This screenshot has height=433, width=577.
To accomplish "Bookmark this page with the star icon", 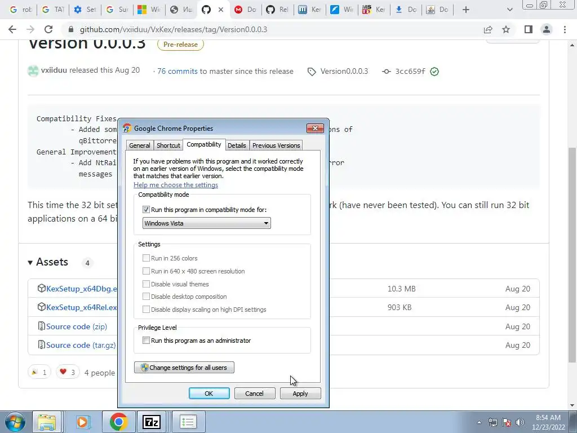I will pyautogui.click(x=506, y=29).
